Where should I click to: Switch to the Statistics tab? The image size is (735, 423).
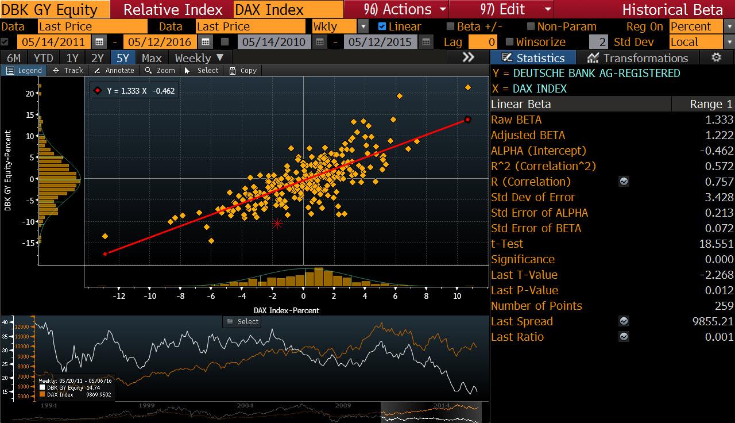pyautogui.click(x=533, y=57)
